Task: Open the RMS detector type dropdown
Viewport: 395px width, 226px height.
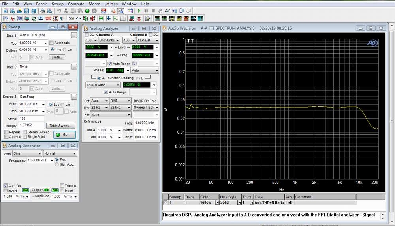Action: [120, 101]
